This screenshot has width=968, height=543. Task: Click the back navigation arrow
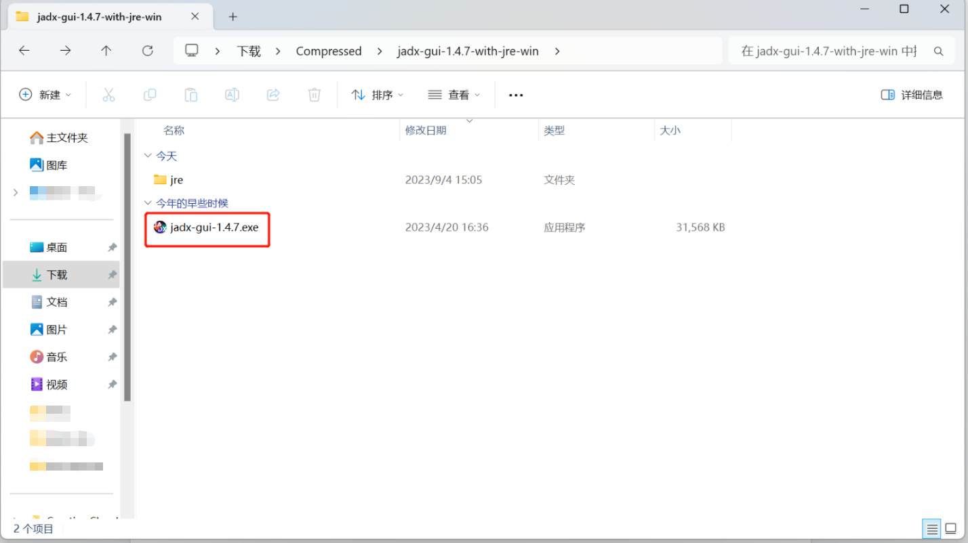point(24,51)
